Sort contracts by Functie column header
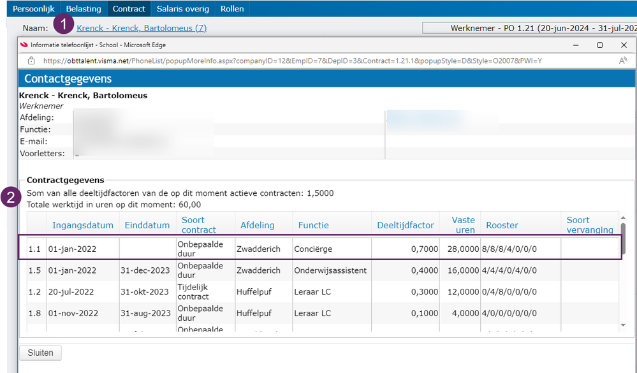 tap(313, 225)
